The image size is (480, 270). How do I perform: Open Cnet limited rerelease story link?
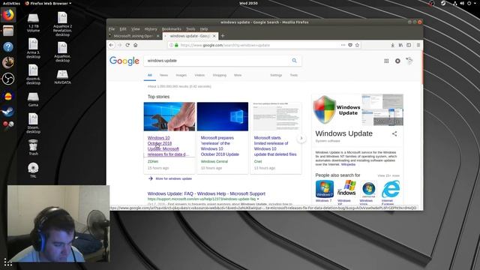click(275, 146)
